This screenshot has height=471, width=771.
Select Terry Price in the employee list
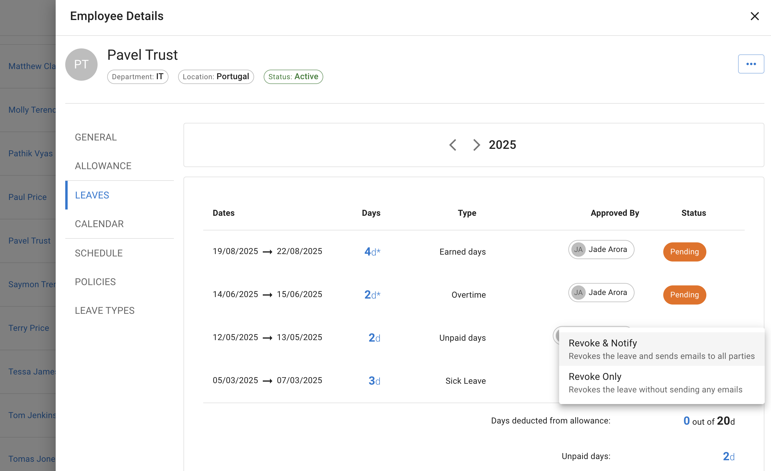click(28, 328)
